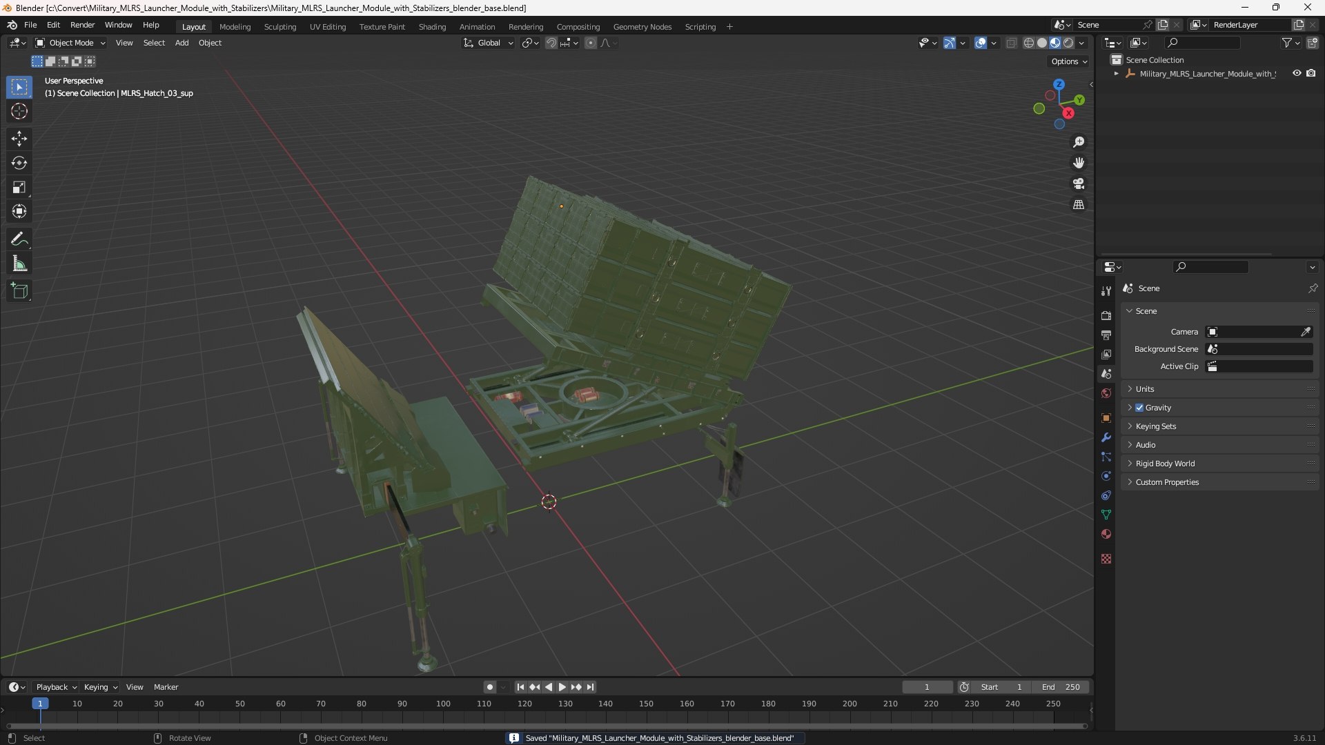Screen dimensions: 1325x745
Task: Toggle Show Overlays button
Action: coord(981,43)
